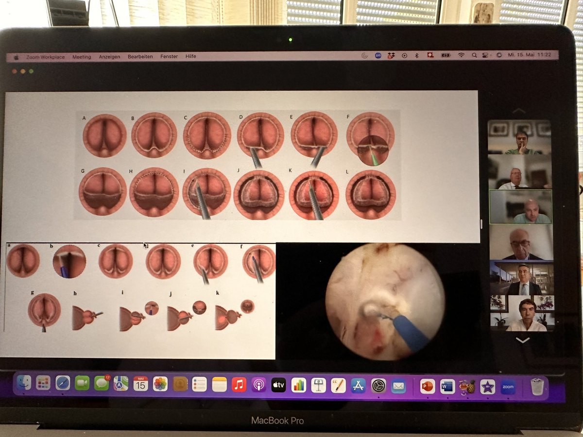Click the Zoom app icon in Dock
Image resolution: width=583 pixels, height=437 pixels.
click(508, 387)
